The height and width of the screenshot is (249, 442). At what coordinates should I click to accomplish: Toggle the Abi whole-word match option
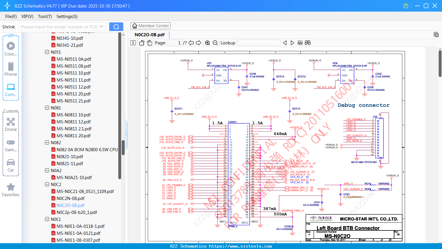pyautogui.click(x=300, y=43)
